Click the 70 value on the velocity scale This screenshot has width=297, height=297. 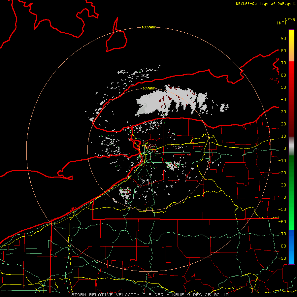pos(283,63)
